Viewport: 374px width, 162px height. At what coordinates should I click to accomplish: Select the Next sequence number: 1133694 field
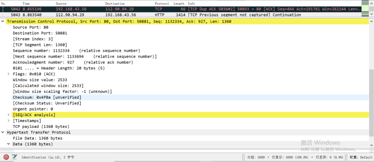[85, 56]
